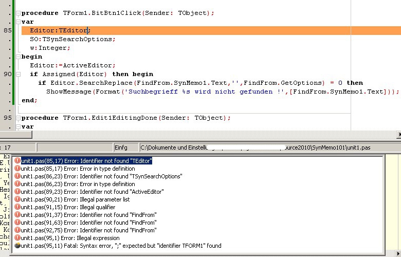The height and width of the screenshot is (257, 401).
Task: Click the 'ShowMessage' call in the code
Action: [69, 91]
